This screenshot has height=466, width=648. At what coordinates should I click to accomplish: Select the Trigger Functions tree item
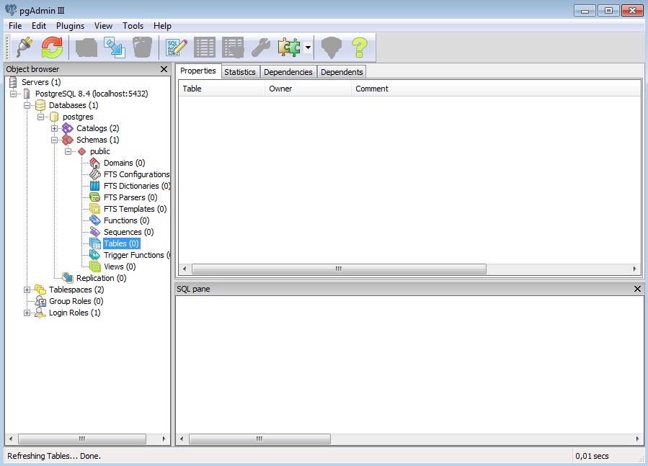136,255
